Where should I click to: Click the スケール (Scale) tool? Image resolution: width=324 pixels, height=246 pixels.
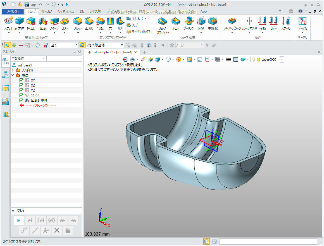pyautogui.click(x=286, y=23)
